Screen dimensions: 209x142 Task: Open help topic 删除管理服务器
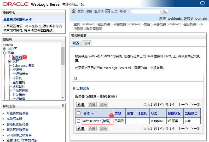coord(18,130)
